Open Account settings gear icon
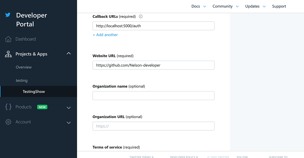The image size is (304, 158). pyautogui.click(x=8, y=122)
